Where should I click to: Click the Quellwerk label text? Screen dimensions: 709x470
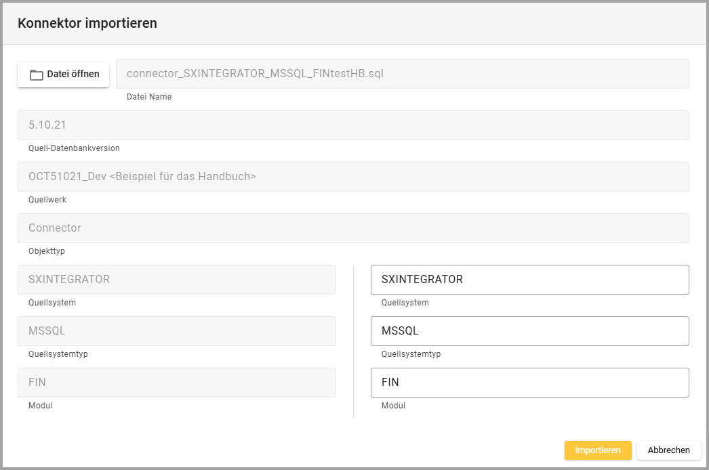pyautogui.click(x=47, y=200)
